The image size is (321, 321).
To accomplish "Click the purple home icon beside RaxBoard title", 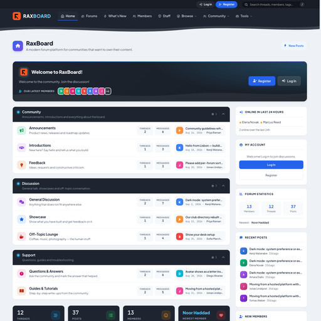I will [x=18, y=46].
